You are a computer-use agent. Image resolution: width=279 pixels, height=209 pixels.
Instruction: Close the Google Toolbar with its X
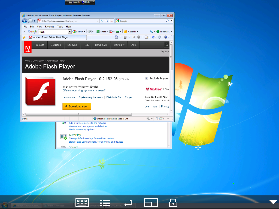(24, 32)
